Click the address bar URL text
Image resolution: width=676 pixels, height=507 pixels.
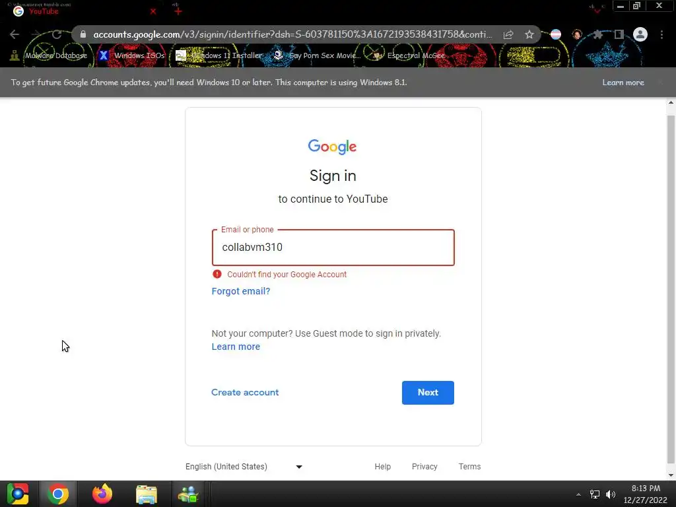(292, 34)
